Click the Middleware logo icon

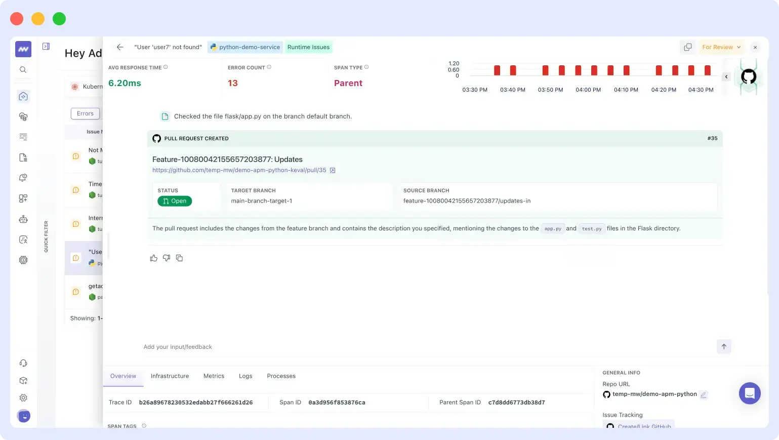(23, 49)
